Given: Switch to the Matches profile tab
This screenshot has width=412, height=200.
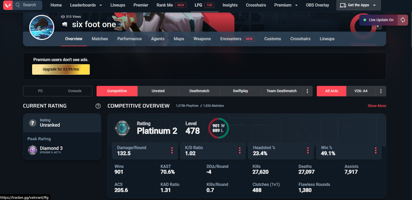Looking at the screenshot, I should click(x=100, y=39).
